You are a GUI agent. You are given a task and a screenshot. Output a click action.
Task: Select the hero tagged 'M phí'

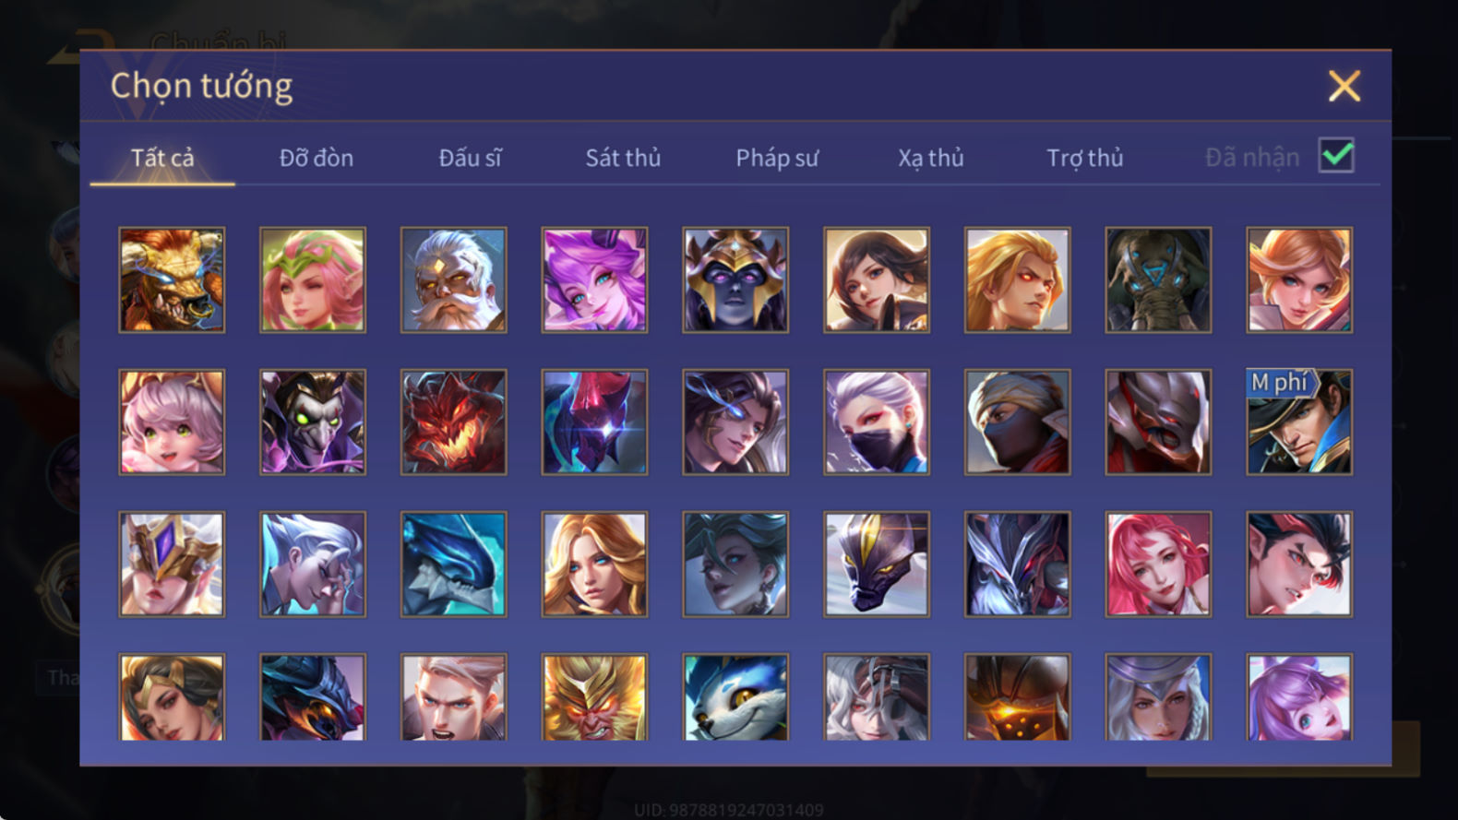pos(1299,422)
